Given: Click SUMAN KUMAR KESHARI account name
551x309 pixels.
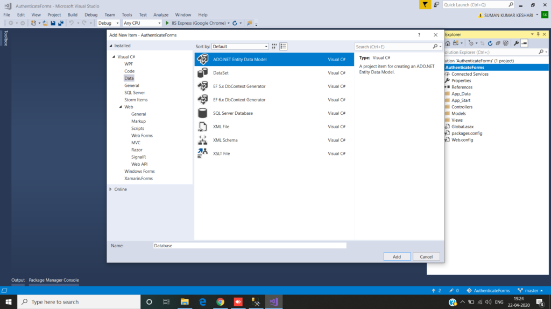Looking at the screenshot, I should (x=508, y=15).
